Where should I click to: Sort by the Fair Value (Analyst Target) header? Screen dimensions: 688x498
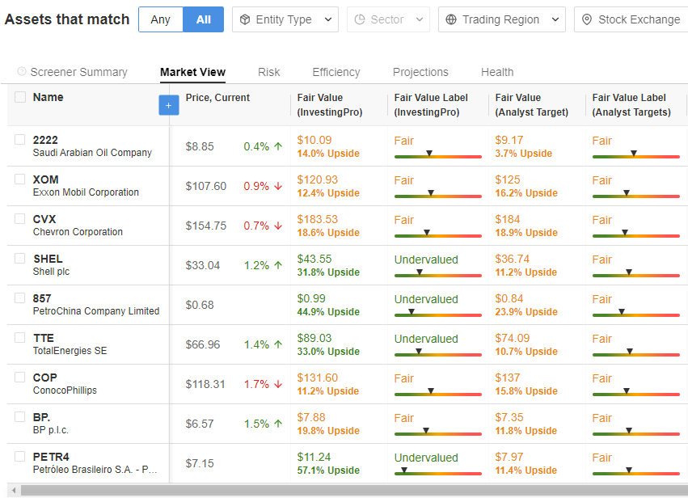click(531, 105)
